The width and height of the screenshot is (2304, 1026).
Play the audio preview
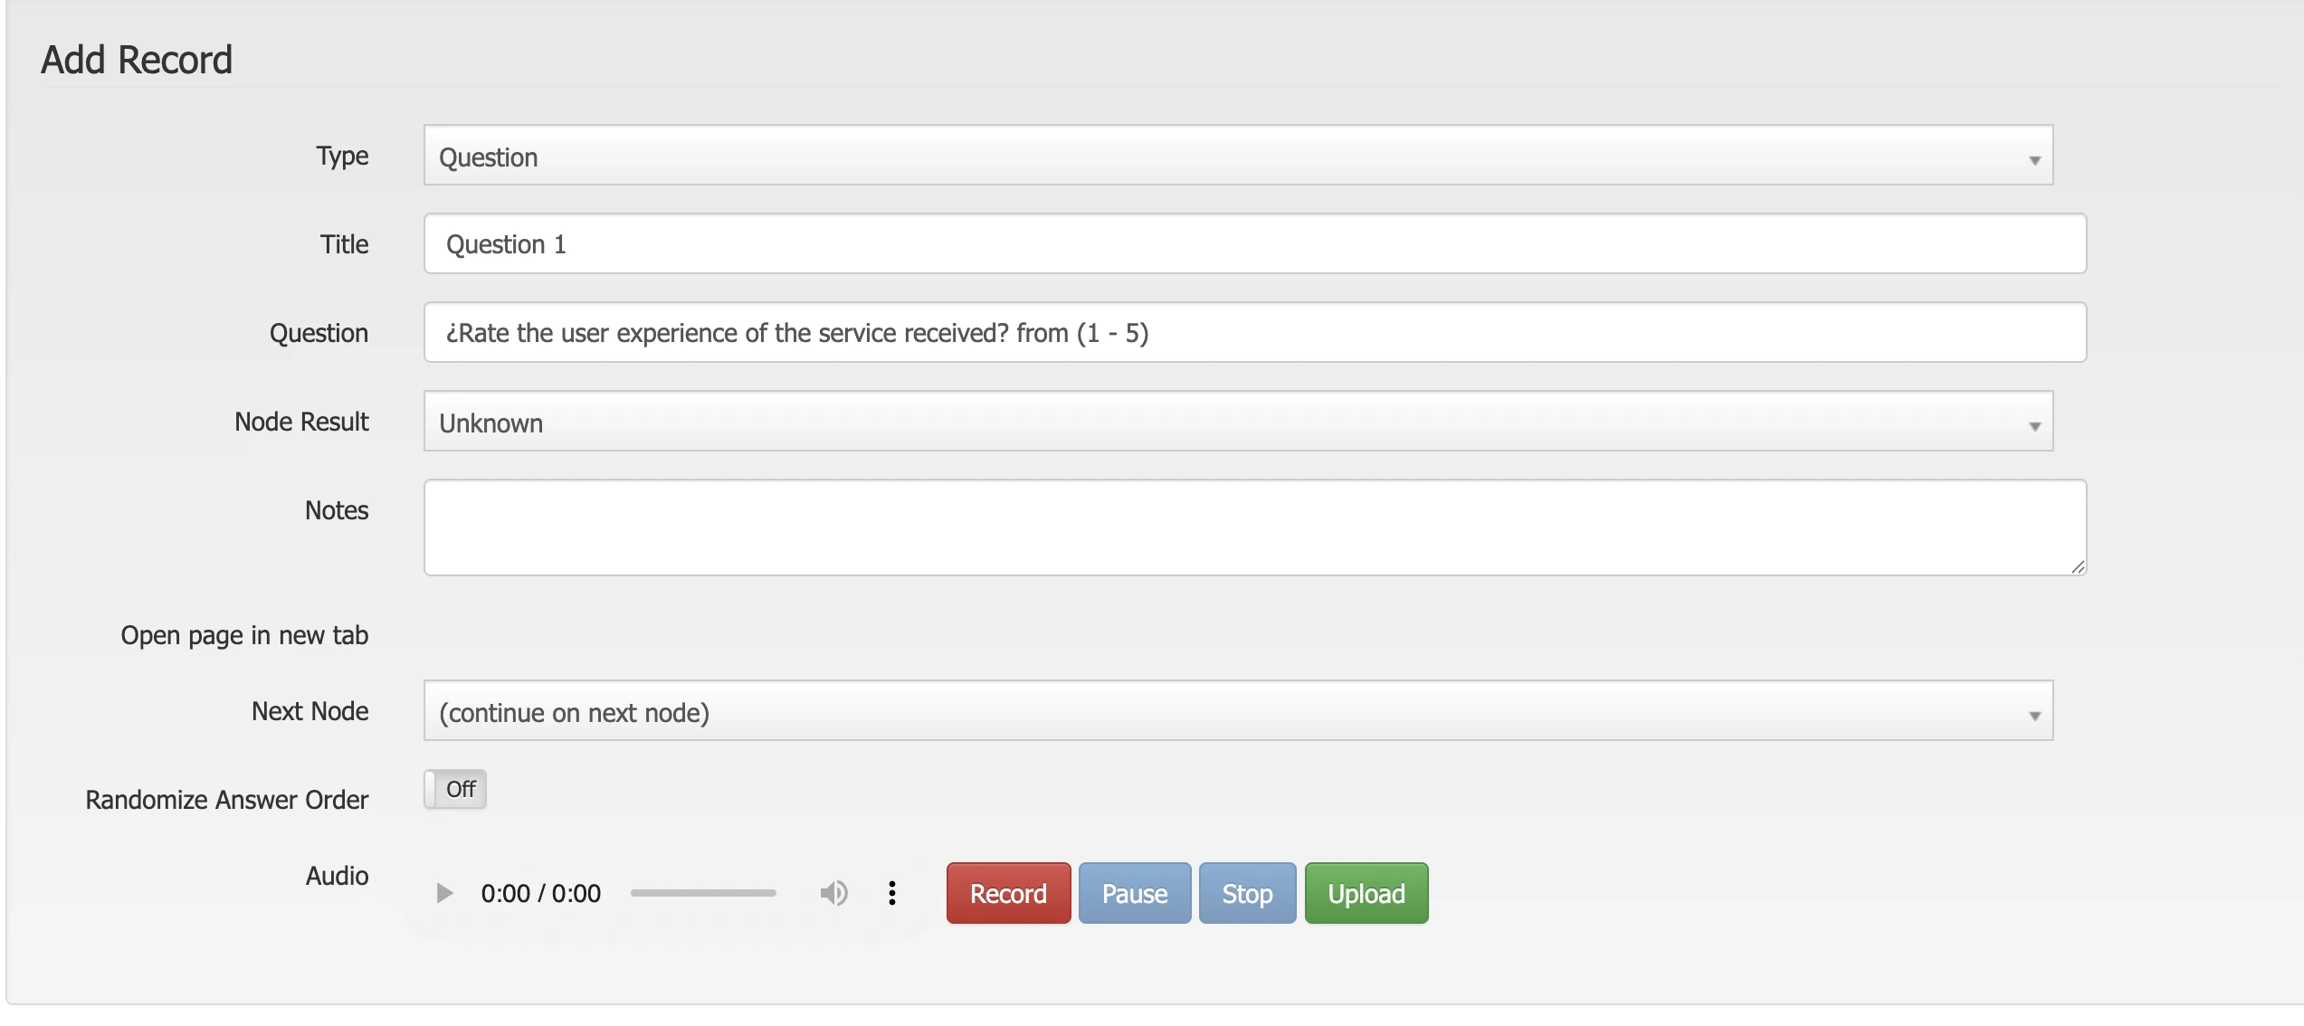pyautogui.click(x=445, y=893)
